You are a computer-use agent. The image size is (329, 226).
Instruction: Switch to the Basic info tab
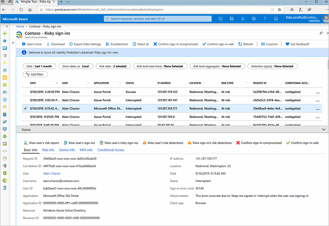[x=31, y=150]
